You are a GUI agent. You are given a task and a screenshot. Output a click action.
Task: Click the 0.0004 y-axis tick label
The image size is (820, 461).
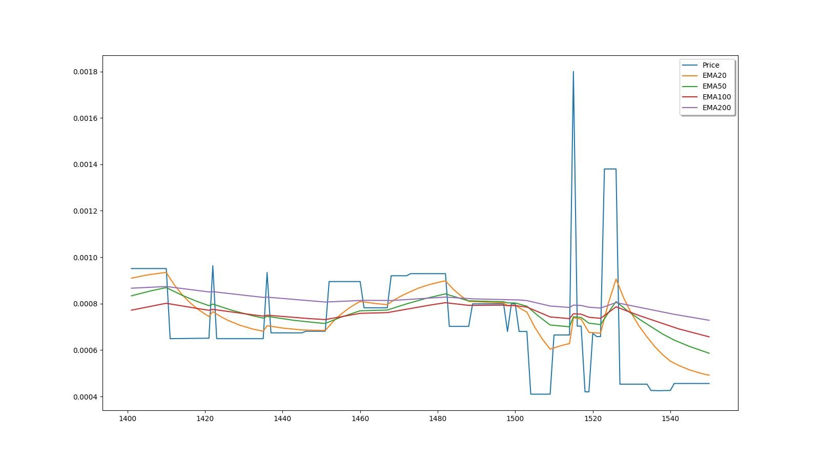(x=85, y=397)
